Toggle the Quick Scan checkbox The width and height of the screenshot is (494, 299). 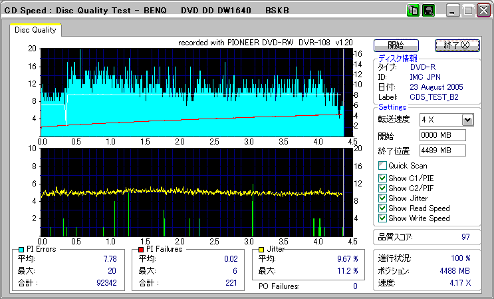click(x=382, y=166)
